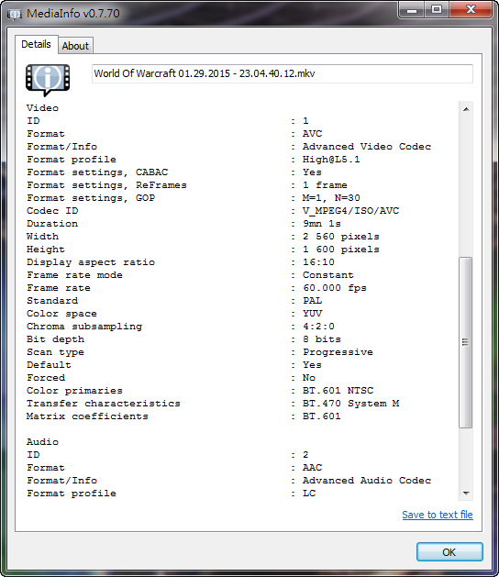Switch to the About tab
This screenshot has height=577, width=499.
point(75,46)
